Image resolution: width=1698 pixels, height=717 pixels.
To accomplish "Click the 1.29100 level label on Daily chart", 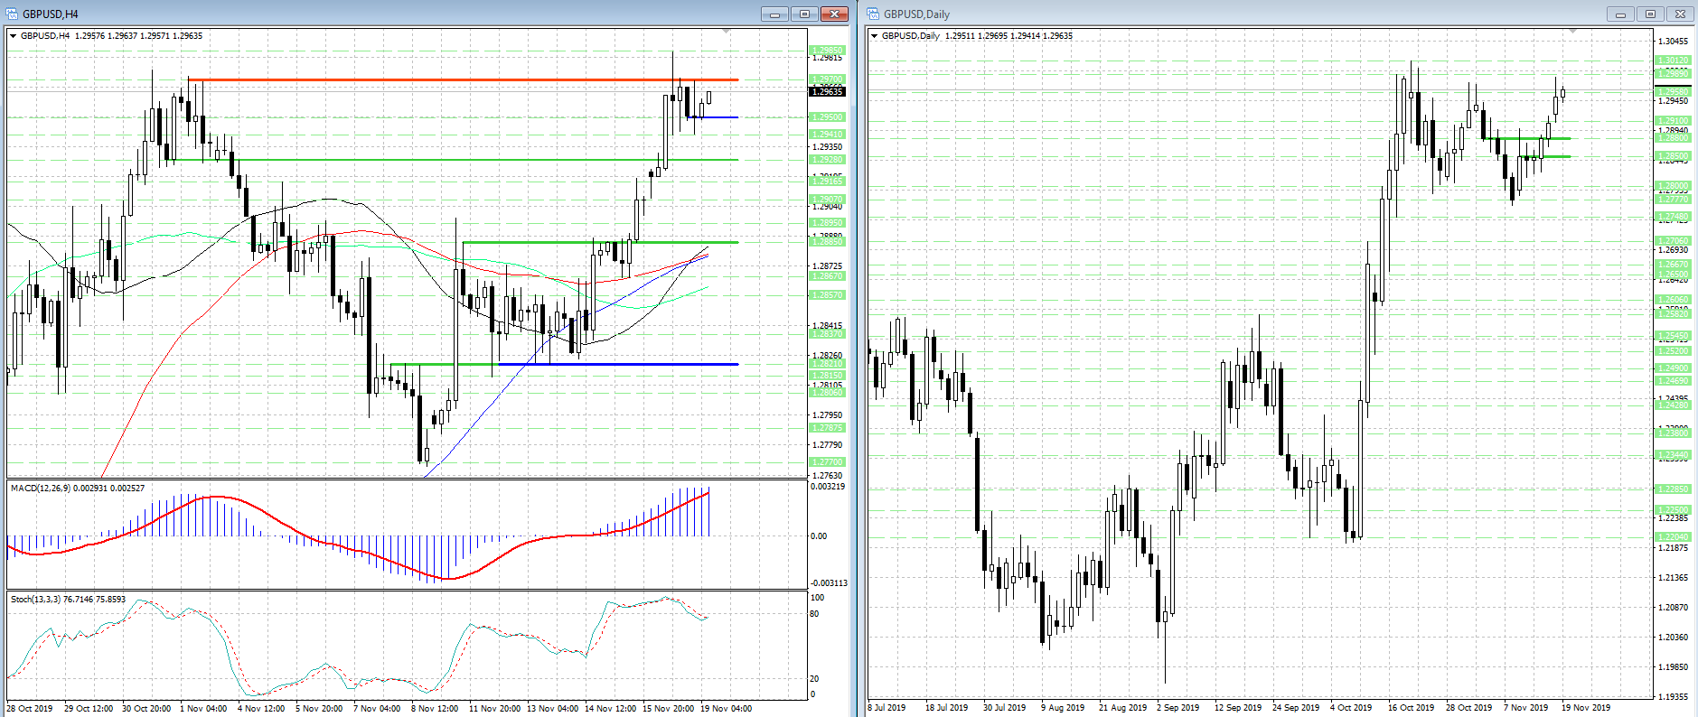I will pos(1672,121).
